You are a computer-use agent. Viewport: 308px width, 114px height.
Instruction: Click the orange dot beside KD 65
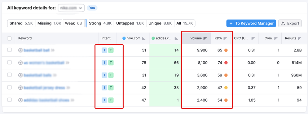click(226, 50)
